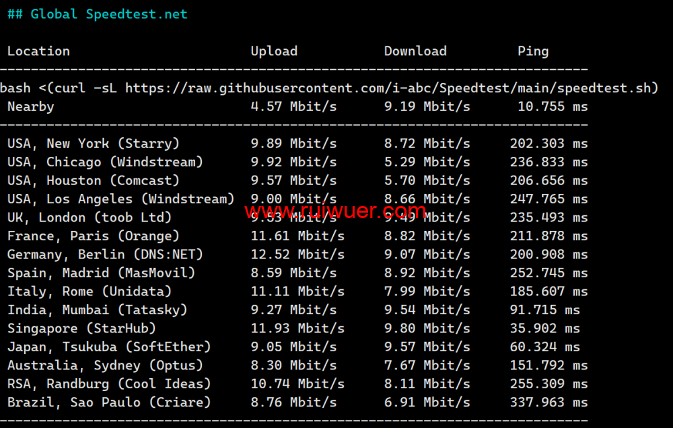The image size is (673, 428).
Task: Click the bash command at the line start
Action: click(15, 88)
